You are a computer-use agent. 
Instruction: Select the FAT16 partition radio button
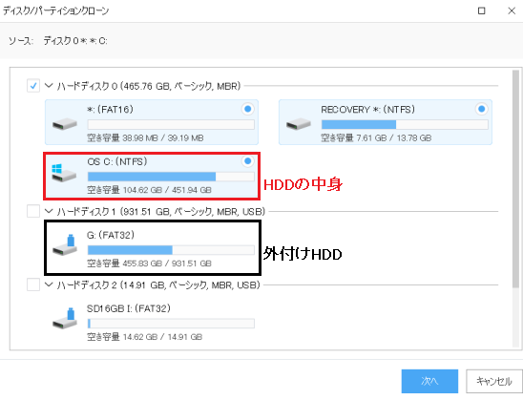(x=247, y=109)
